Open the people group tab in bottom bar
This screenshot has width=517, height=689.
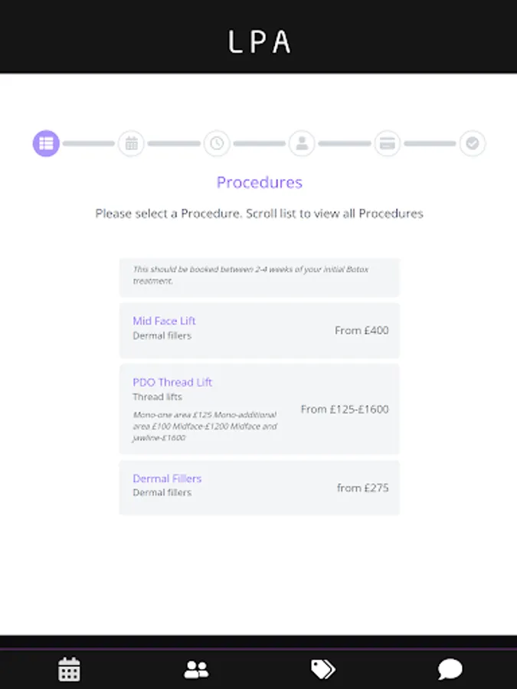click(x=196, y=669)
